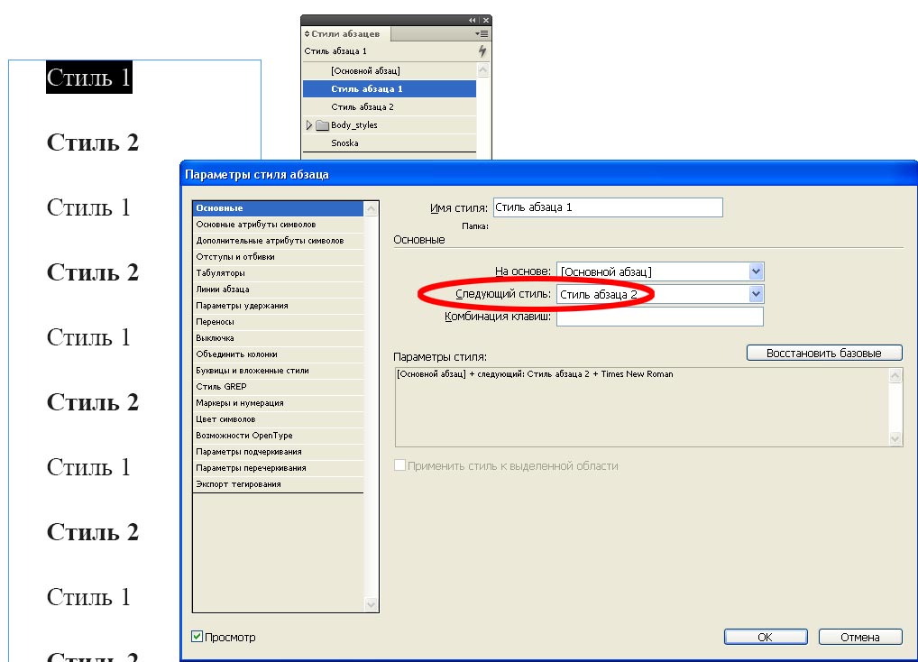Click up arrow of styles panel scrollbar
The height and width of the screenshot is (662, 918).
click(483, 70)
